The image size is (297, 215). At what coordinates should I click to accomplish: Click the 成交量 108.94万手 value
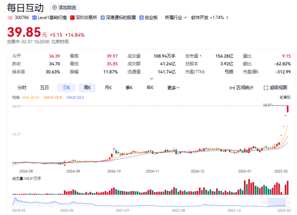(164, 56)
